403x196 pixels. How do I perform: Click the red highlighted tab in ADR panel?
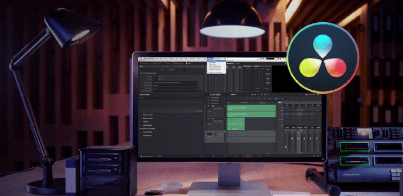pos(181,70)
